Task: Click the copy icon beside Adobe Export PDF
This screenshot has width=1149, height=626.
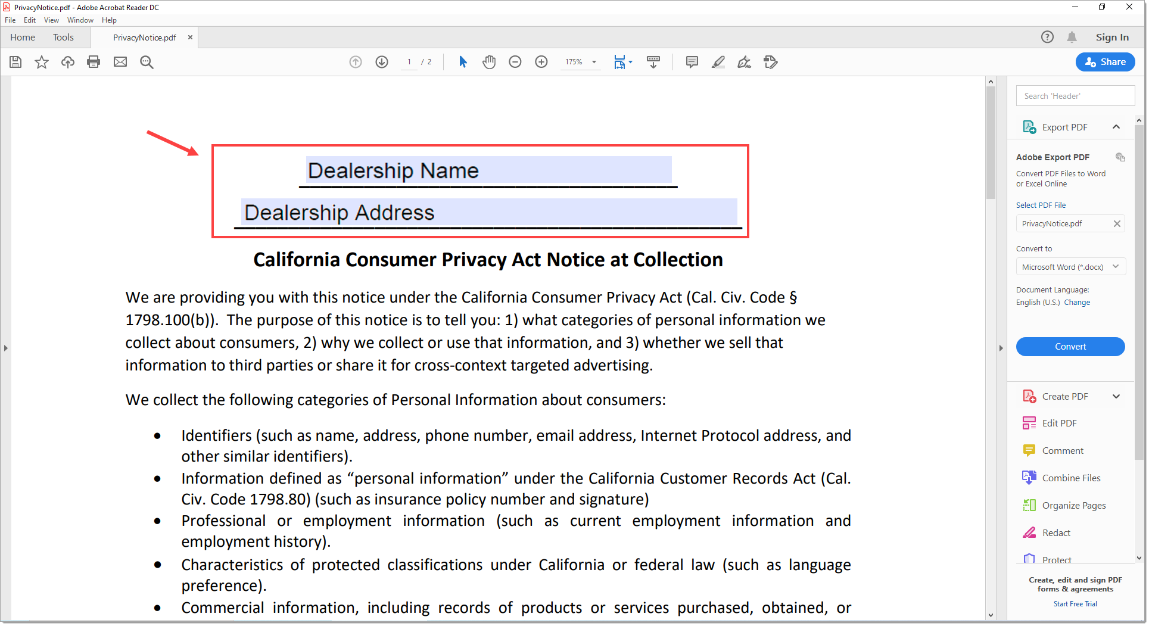Action: click(x=1120, y=157)
